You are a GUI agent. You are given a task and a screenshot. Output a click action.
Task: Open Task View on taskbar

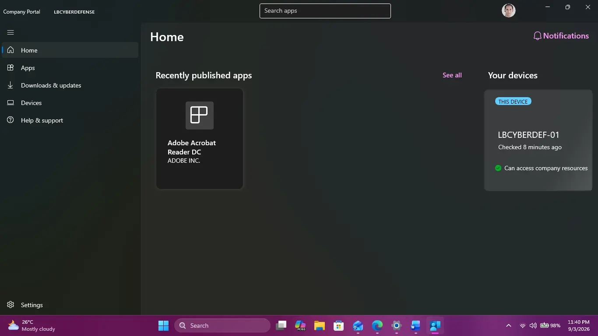coord(281,325)
